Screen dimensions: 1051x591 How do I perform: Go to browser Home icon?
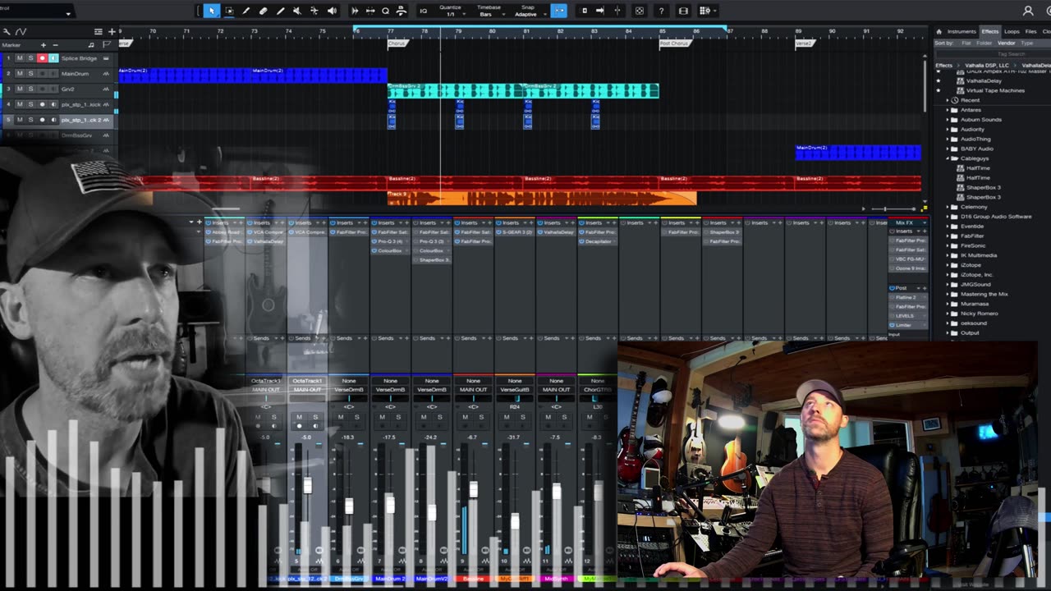coord(939,31)
